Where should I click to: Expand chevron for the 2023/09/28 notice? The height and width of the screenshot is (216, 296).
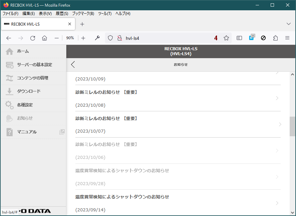277,177
